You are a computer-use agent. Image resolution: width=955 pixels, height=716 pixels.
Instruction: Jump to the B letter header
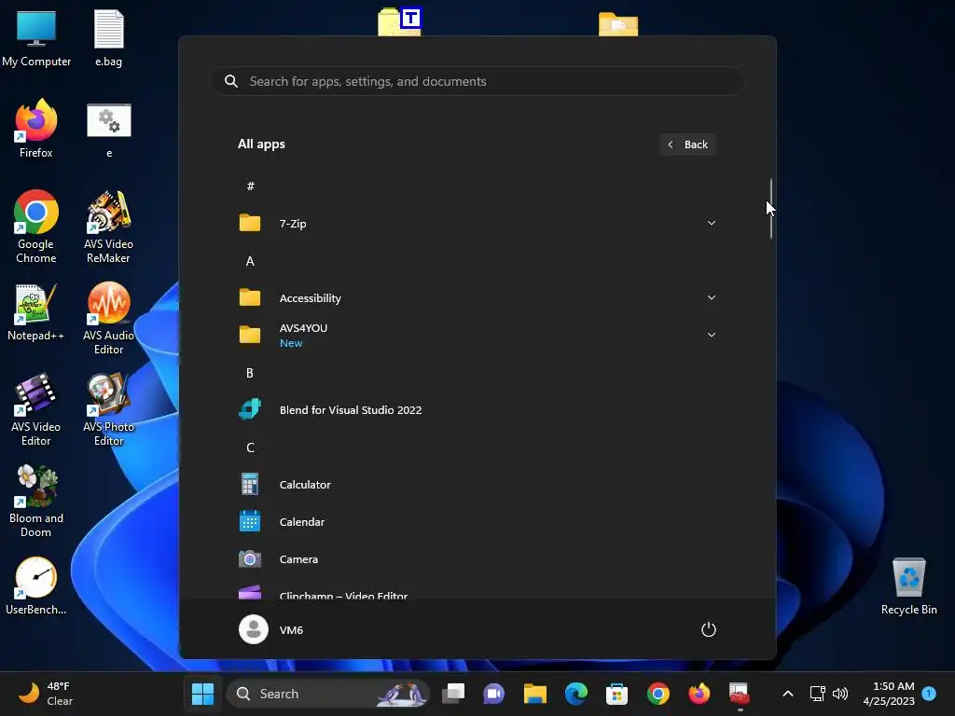pos(250,373)
